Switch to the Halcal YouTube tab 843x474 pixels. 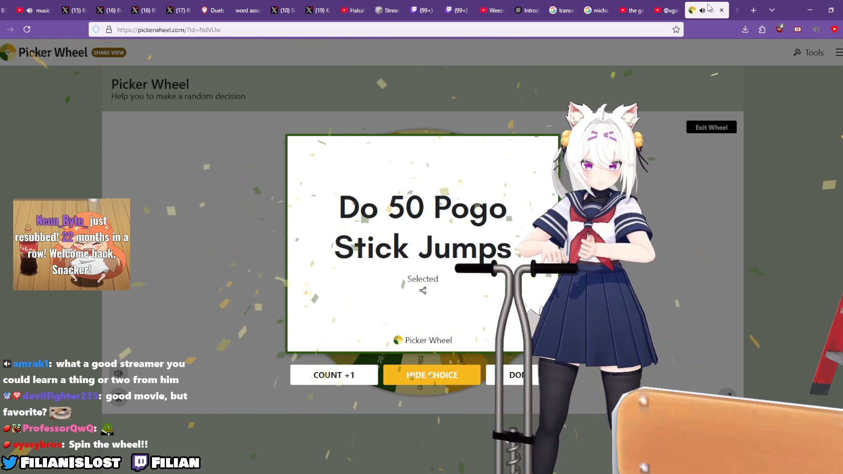[x=353, y=10]
